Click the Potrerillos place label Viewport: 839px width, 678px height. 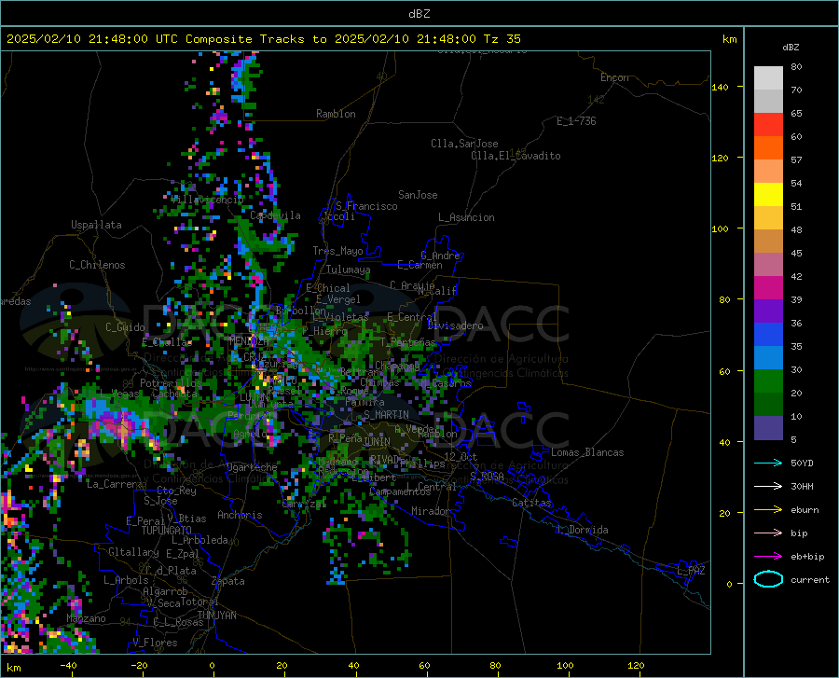(x=171, y=383)
